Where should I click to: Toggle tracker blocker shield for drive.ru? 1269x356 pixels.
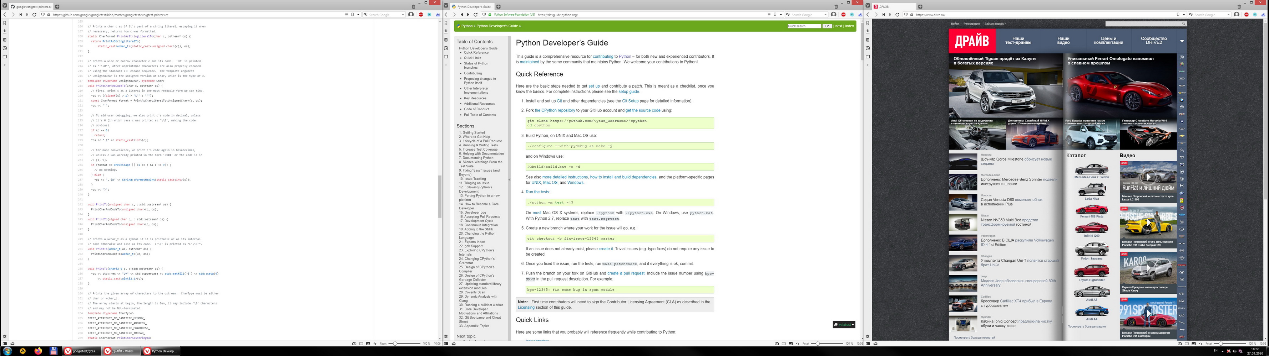pyautogui.click(x=906, y=15)
